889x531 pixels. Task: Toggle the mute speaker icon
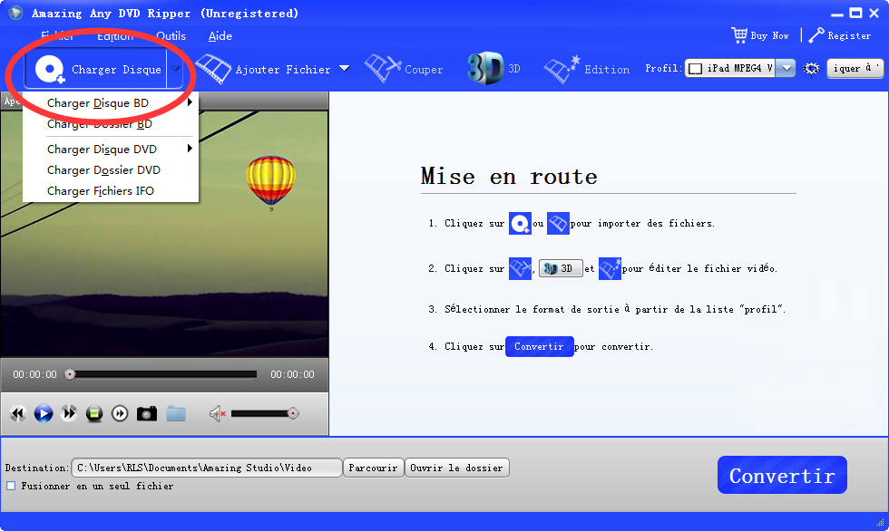click(217, 414)
